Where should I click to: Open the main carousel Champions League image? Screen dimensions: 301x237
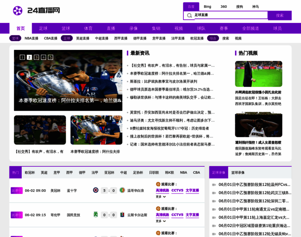pos(68,81)
